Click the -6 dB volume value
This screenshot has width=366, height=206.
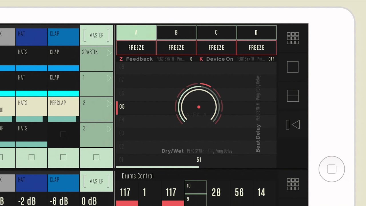pos(59,201)
